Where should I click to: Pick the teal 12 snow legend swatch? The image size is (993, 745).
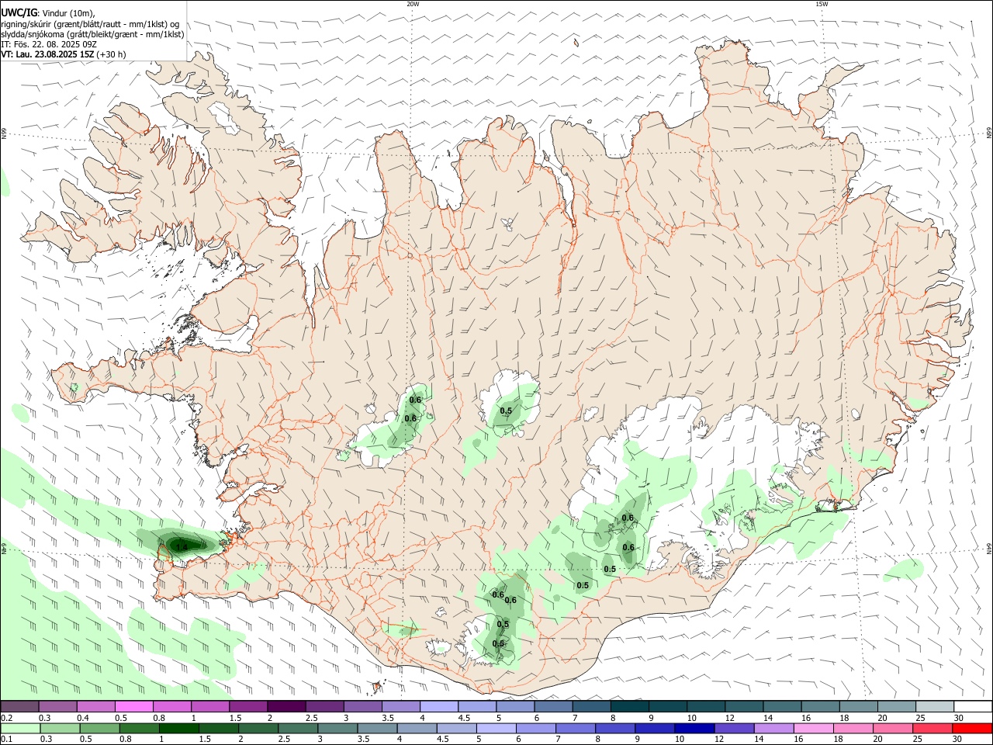[x=744, y=707]
